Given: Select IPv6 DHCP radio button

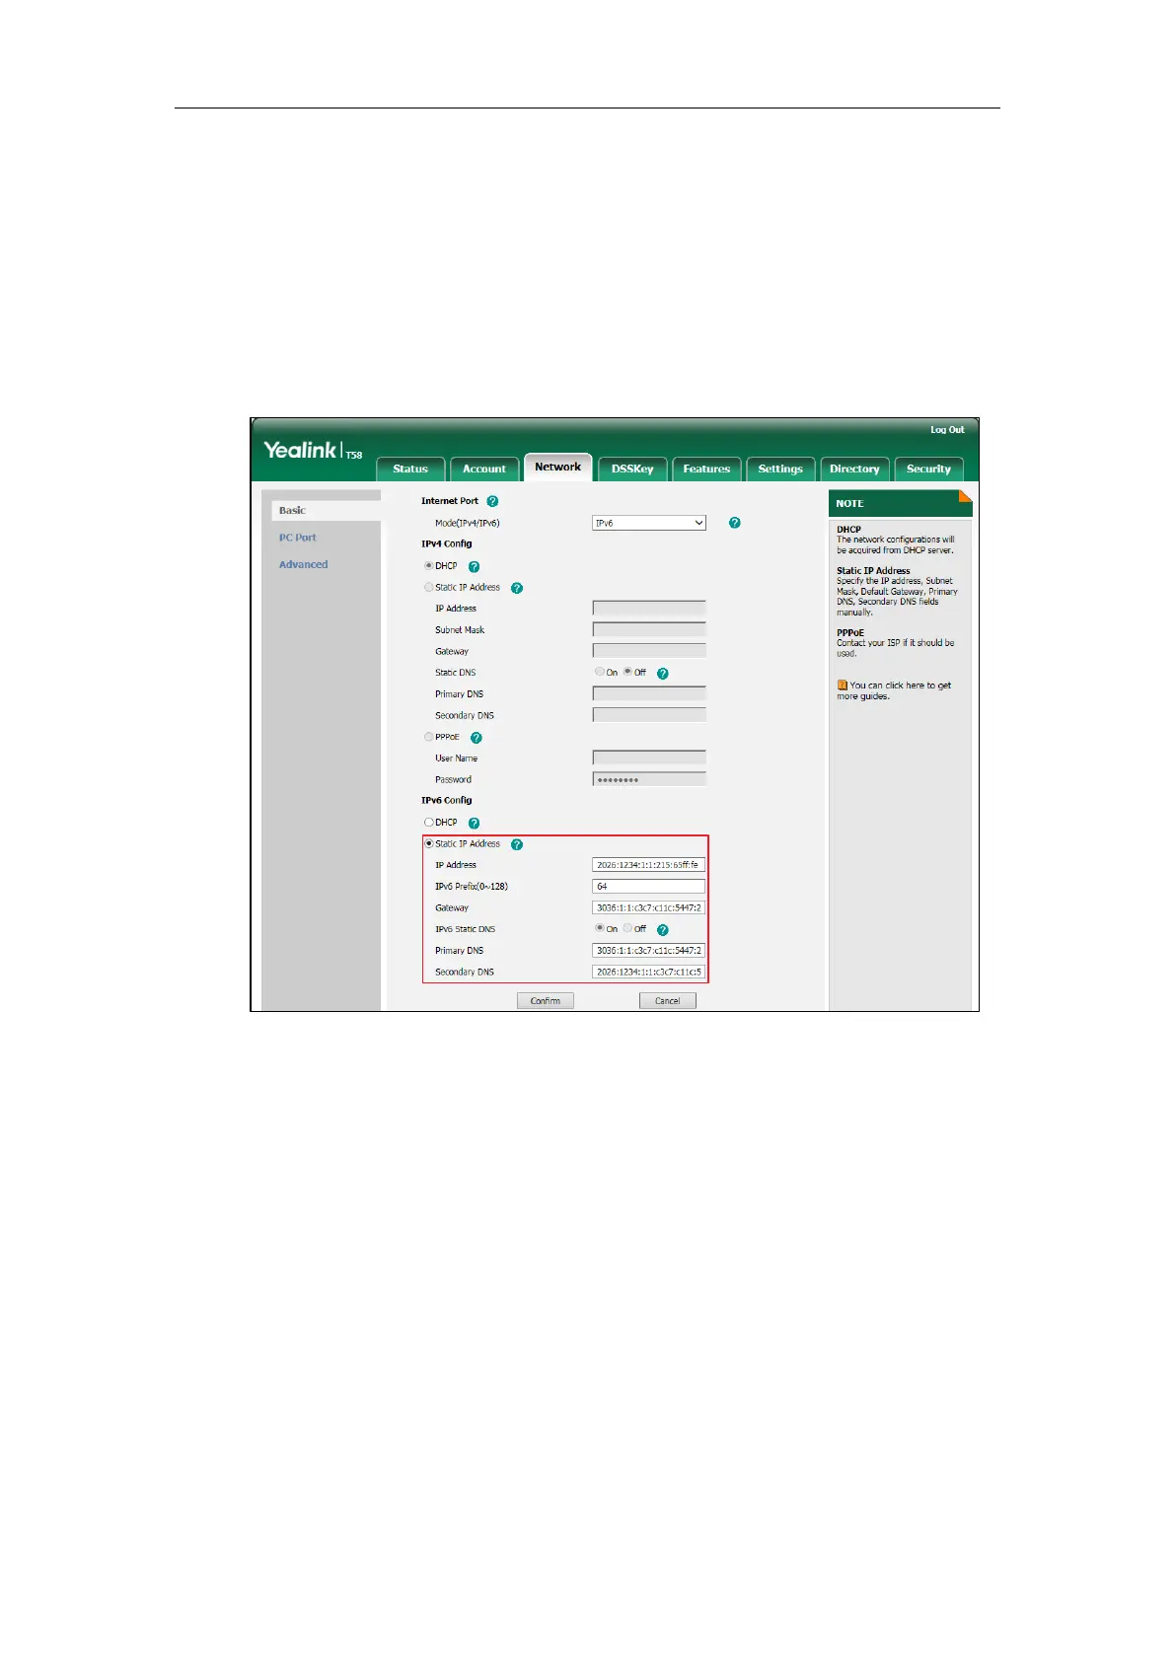Looking at the screenshot, I should click(x=429, y=822).
